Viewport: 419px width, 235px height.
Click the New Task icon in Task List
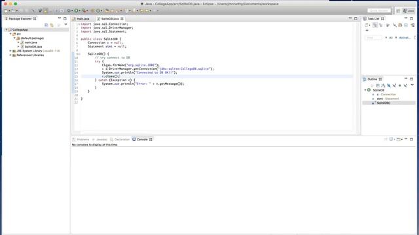point(367,25)
